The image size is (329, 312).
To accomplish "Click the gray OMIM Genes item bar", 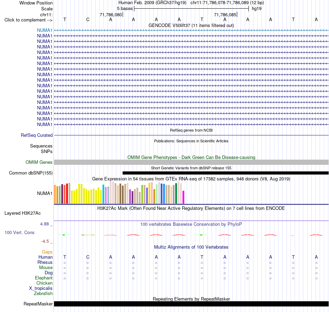I will (x=191, y=162).
